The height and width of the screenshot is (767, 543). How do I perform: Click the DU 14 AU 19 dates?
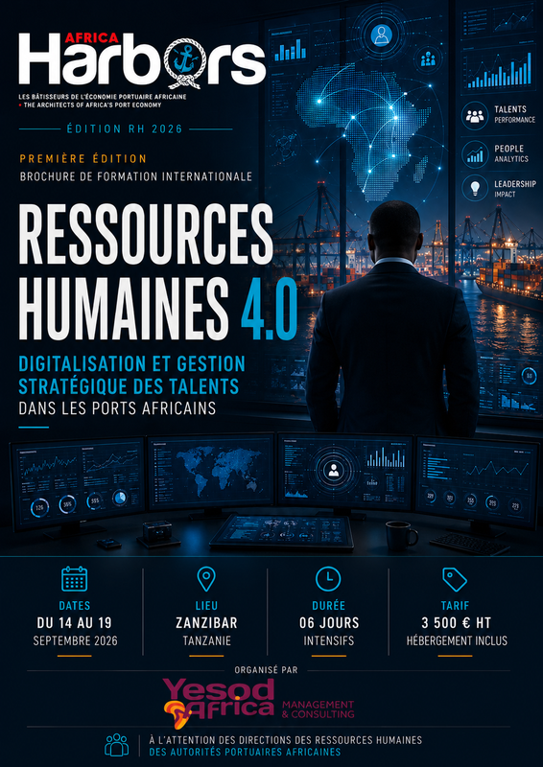75,622
